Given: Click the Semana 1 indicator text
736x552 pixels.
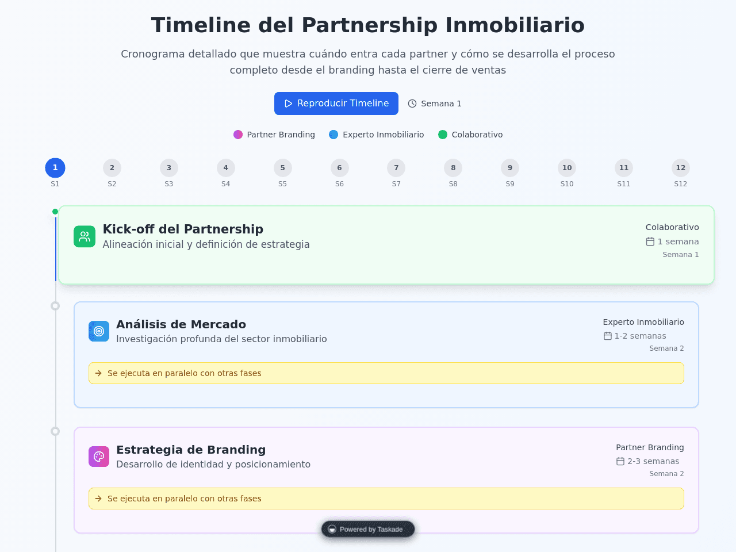Looking at the screenshot, I should [441, 103].
